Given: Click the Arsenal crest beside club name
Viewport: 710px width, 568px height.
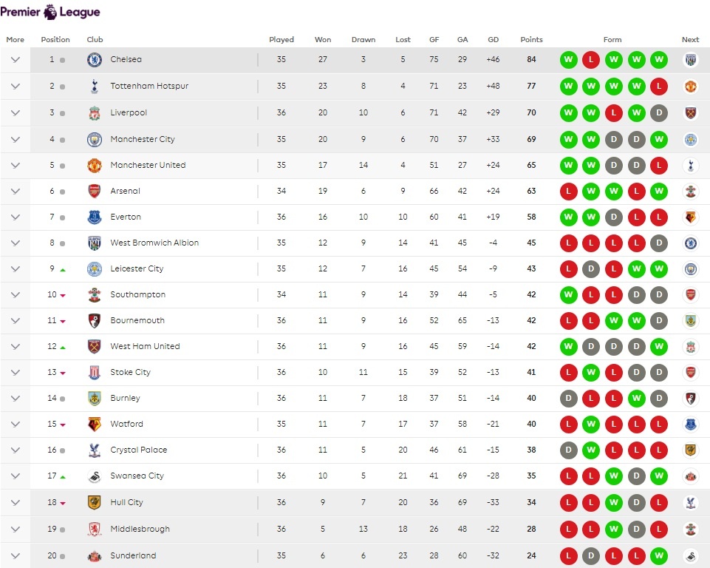Looking at the screenshot, I should [94, 191].
